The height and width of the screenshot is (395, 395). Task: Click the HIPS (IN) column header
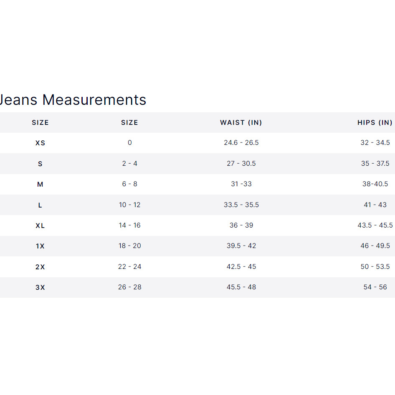point(375,123)
